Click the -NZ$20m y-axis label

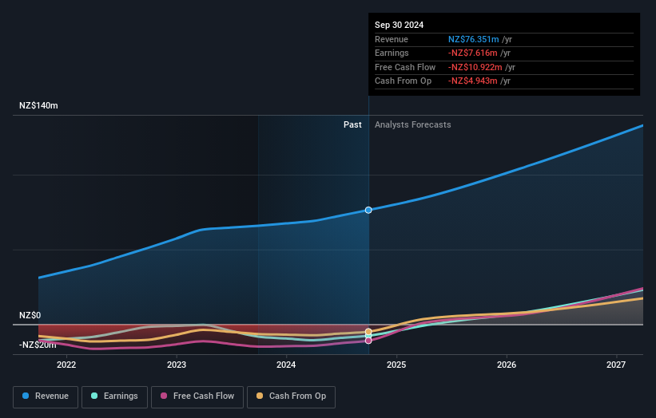[38, 345]
